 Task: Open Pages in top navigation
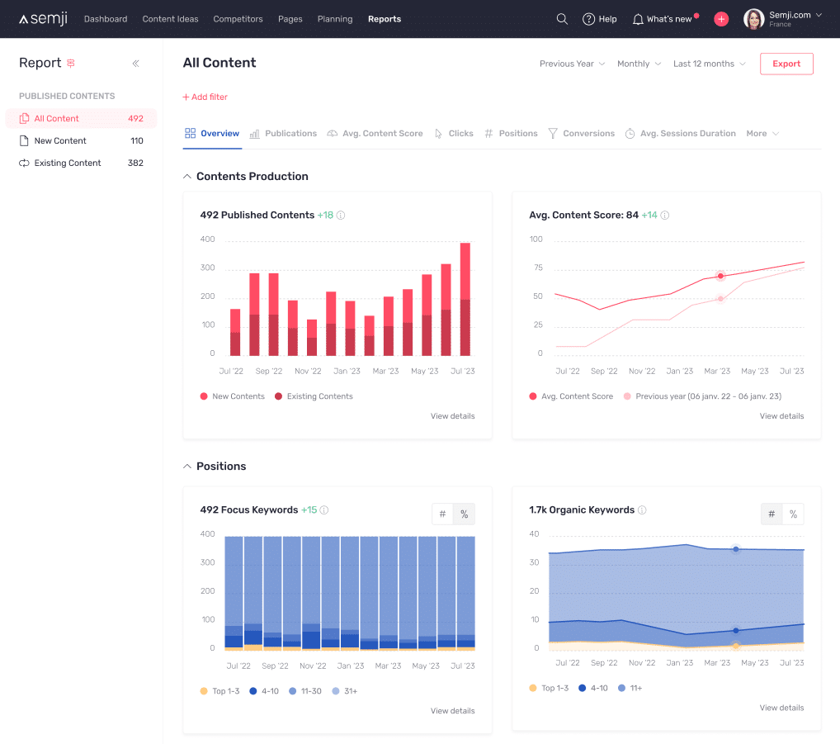pos(290,19)
